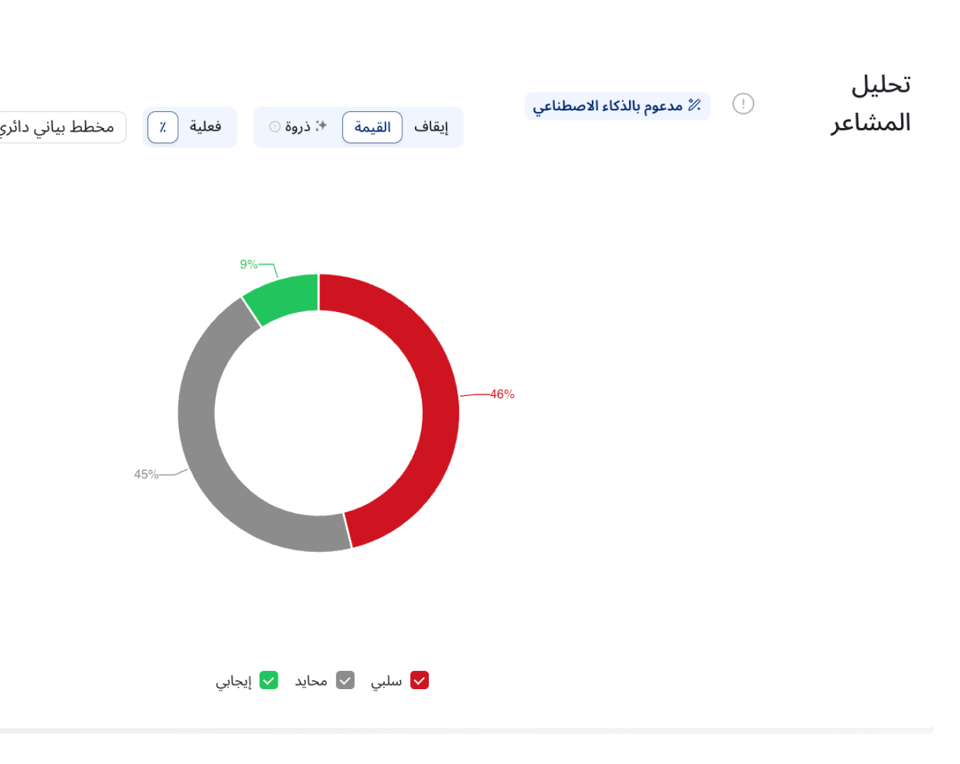This screenshot has height=764, width=960.
Task: Click the info icon beside the تحليل المشاعر title
Action: pos(742,104)
